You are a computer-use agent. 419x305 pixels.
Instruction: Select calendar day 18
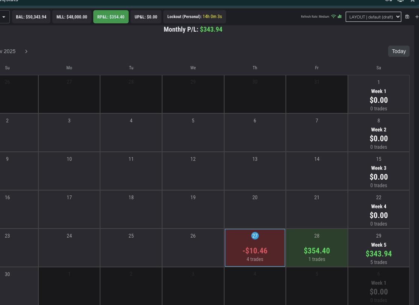click(131, 209)
